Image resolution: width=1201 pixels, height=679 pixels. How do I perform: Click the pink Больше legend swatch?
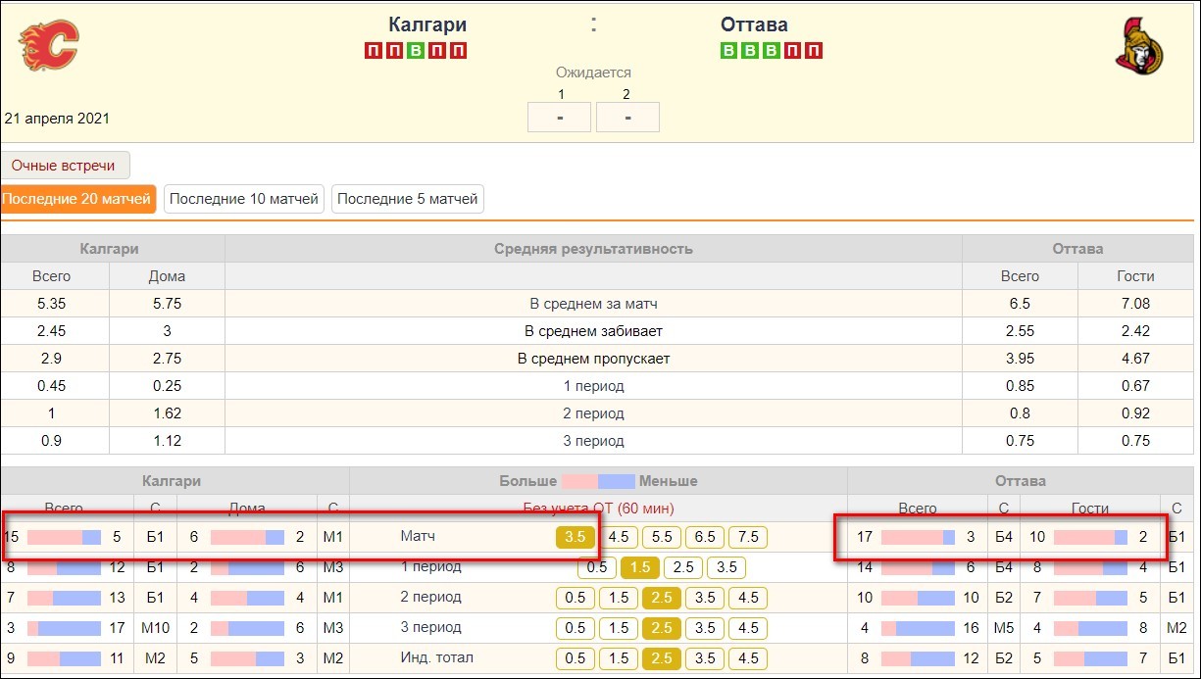pyautogui.click(x=579, y=481)
